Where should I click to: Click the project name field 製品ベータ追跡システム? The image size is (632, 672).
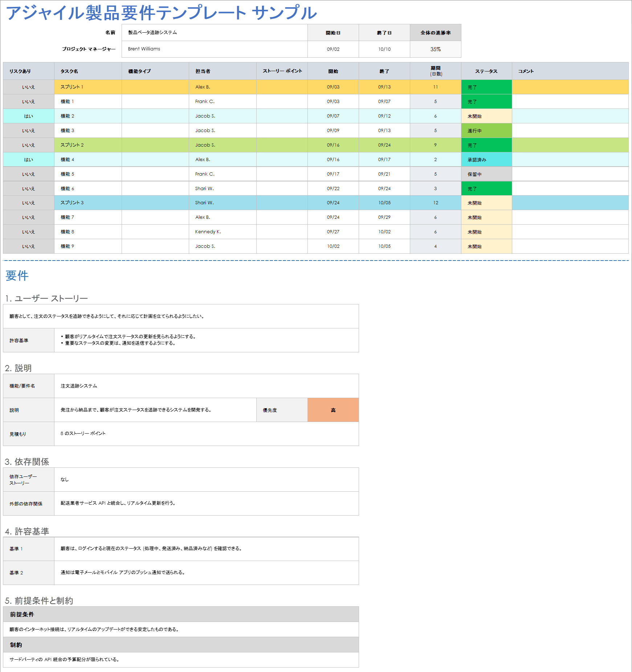[x=215, y=33]
